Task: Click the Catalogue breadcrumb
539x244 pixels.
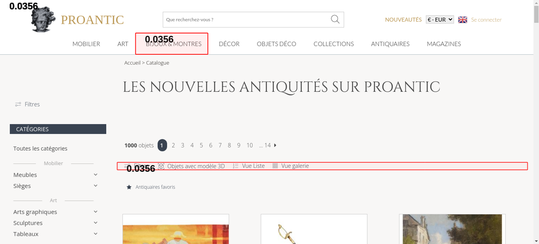Action: click(158, 63)
